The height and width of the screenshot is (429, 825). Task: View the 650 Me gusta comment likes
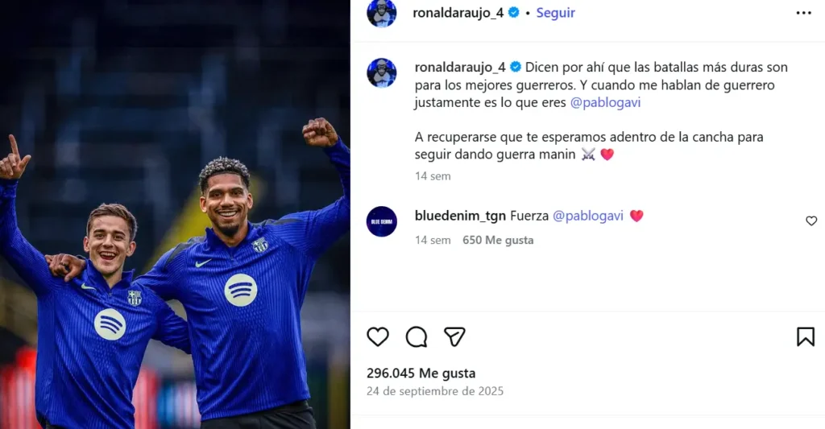pyautogui.click(x=498, y=241)
